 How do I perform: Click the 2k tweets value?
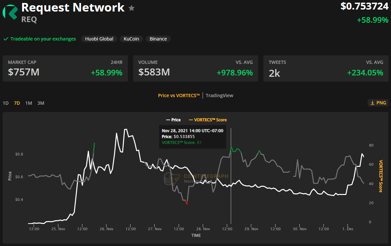coord(274,73)
